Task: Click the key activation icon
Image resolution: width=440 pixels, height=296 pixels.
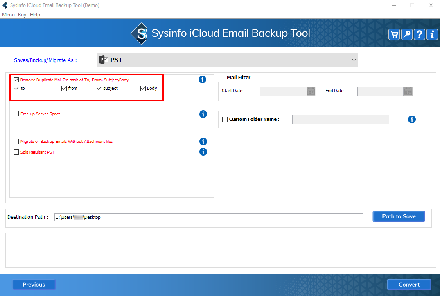Action: 407,34
